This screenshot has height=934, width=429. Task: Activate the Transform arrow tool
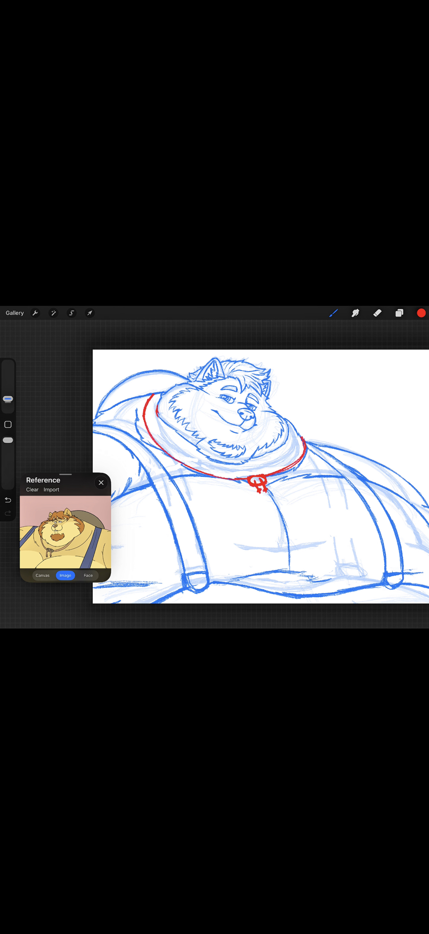click(x=90, y=313)
